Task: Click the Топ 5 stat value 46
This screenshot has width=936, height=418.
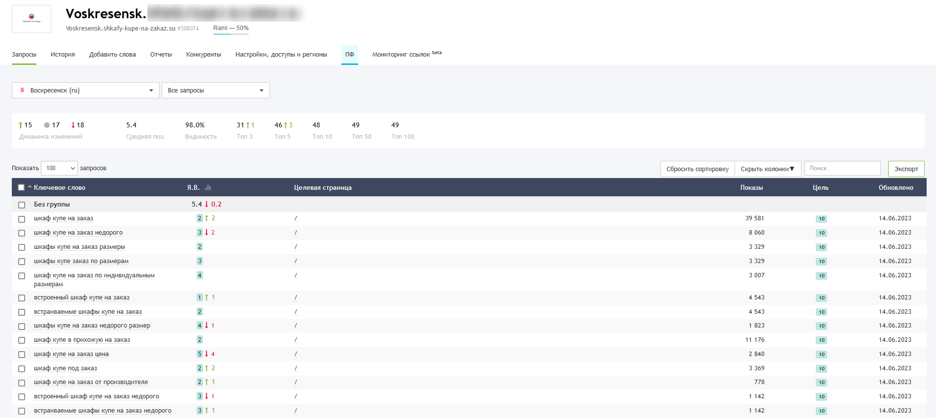Action: [x=278, y=125]
